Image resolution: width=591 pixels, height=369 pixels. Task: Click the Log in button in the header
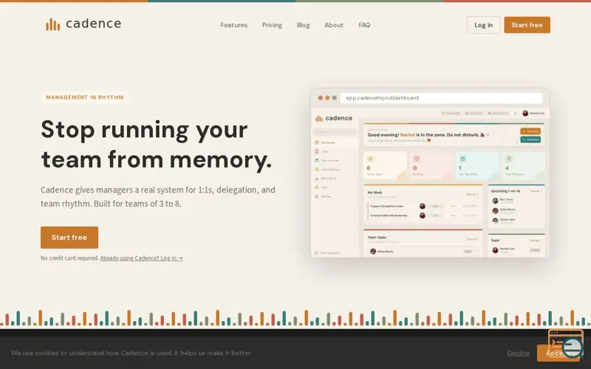(483, 25)
